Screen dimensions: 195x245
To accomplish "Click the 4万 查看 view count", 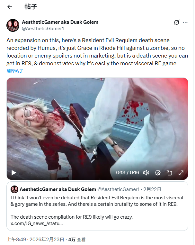I will [77, 240].
